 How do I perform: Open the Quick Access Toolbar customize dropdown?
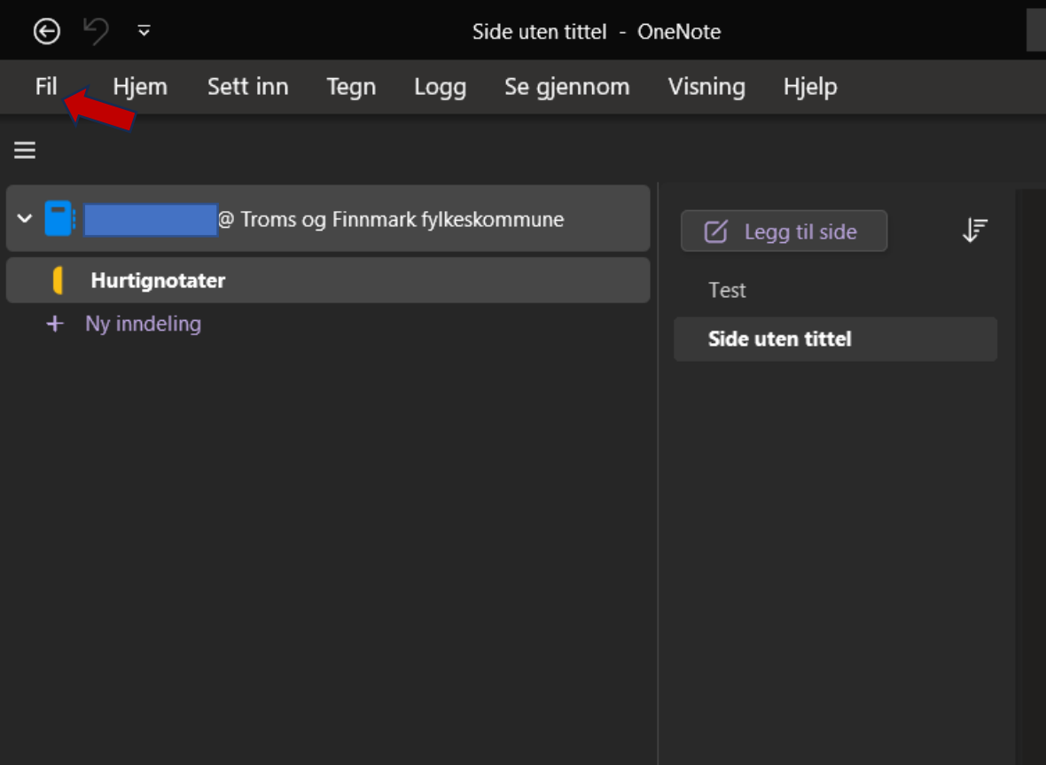tap(144, 31)
